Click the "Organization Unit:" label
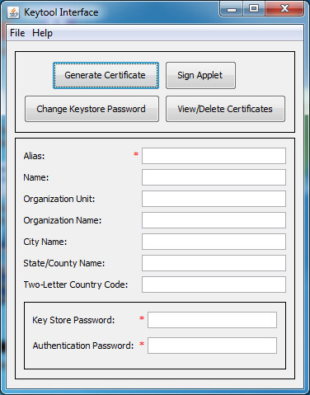This screenshot has width=310, height=395. 59,199
